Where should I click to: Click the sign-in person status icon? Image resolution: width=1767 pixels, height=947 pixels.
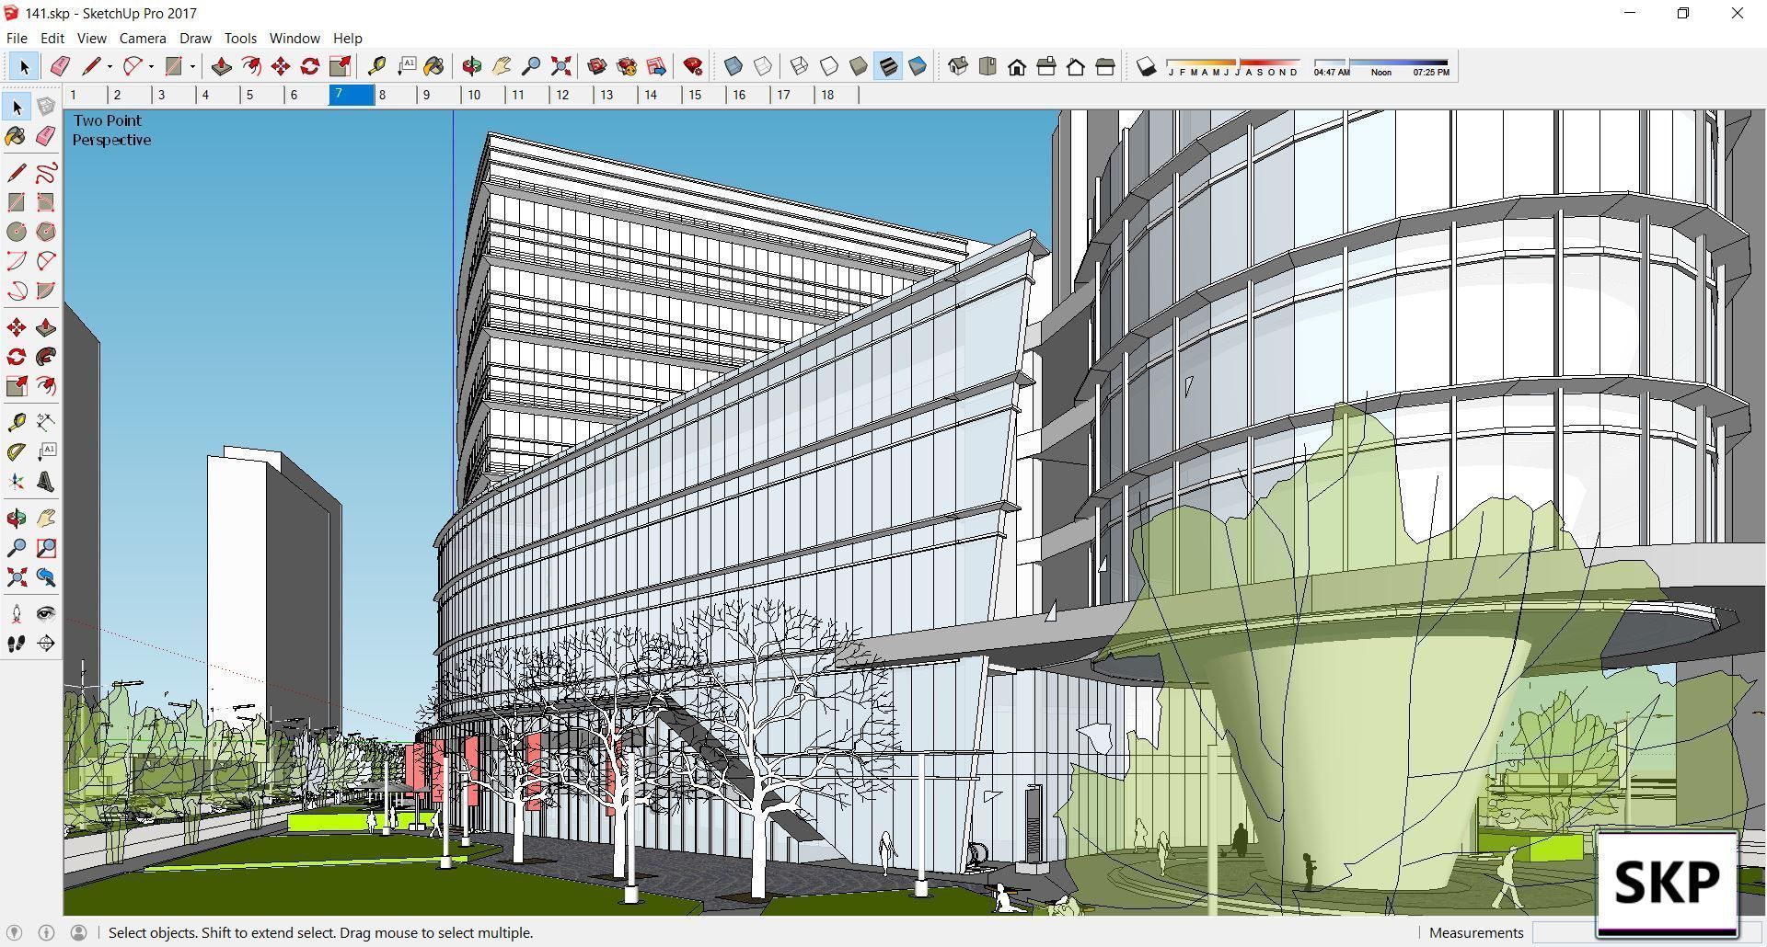click(x=78, y=932)
